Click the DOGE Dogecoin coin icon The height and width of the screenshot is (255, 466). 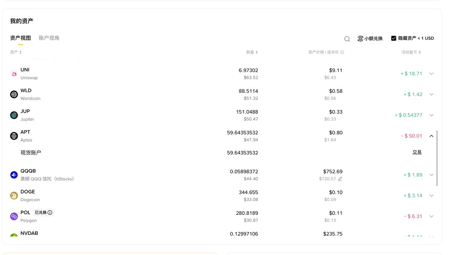coord(14,196)
